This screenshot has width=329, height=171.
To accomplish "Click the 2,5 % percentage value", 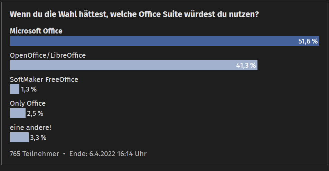I will 35,113.
